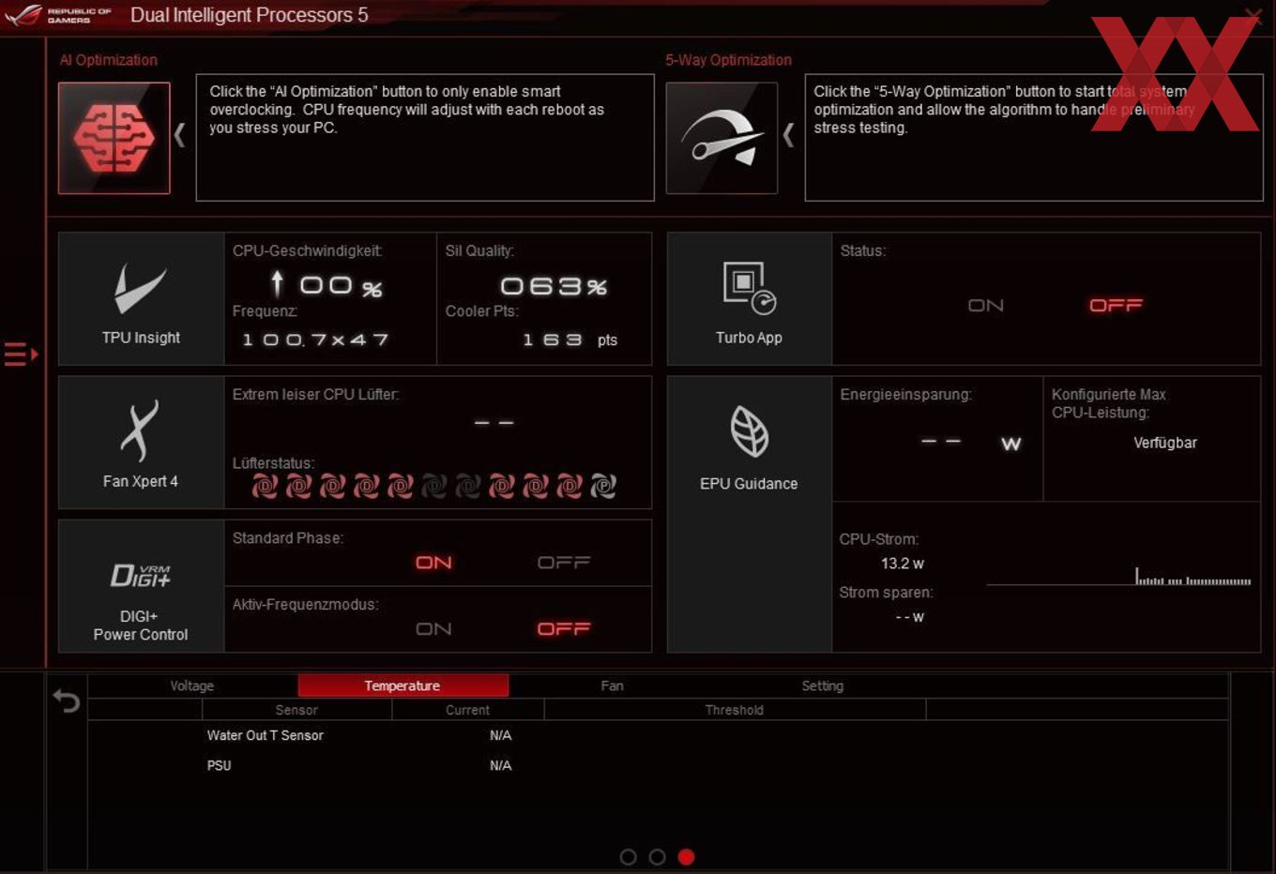Click the ROG Republic of Gamers logo
The image size is (1276, 874).
point(58,15)
